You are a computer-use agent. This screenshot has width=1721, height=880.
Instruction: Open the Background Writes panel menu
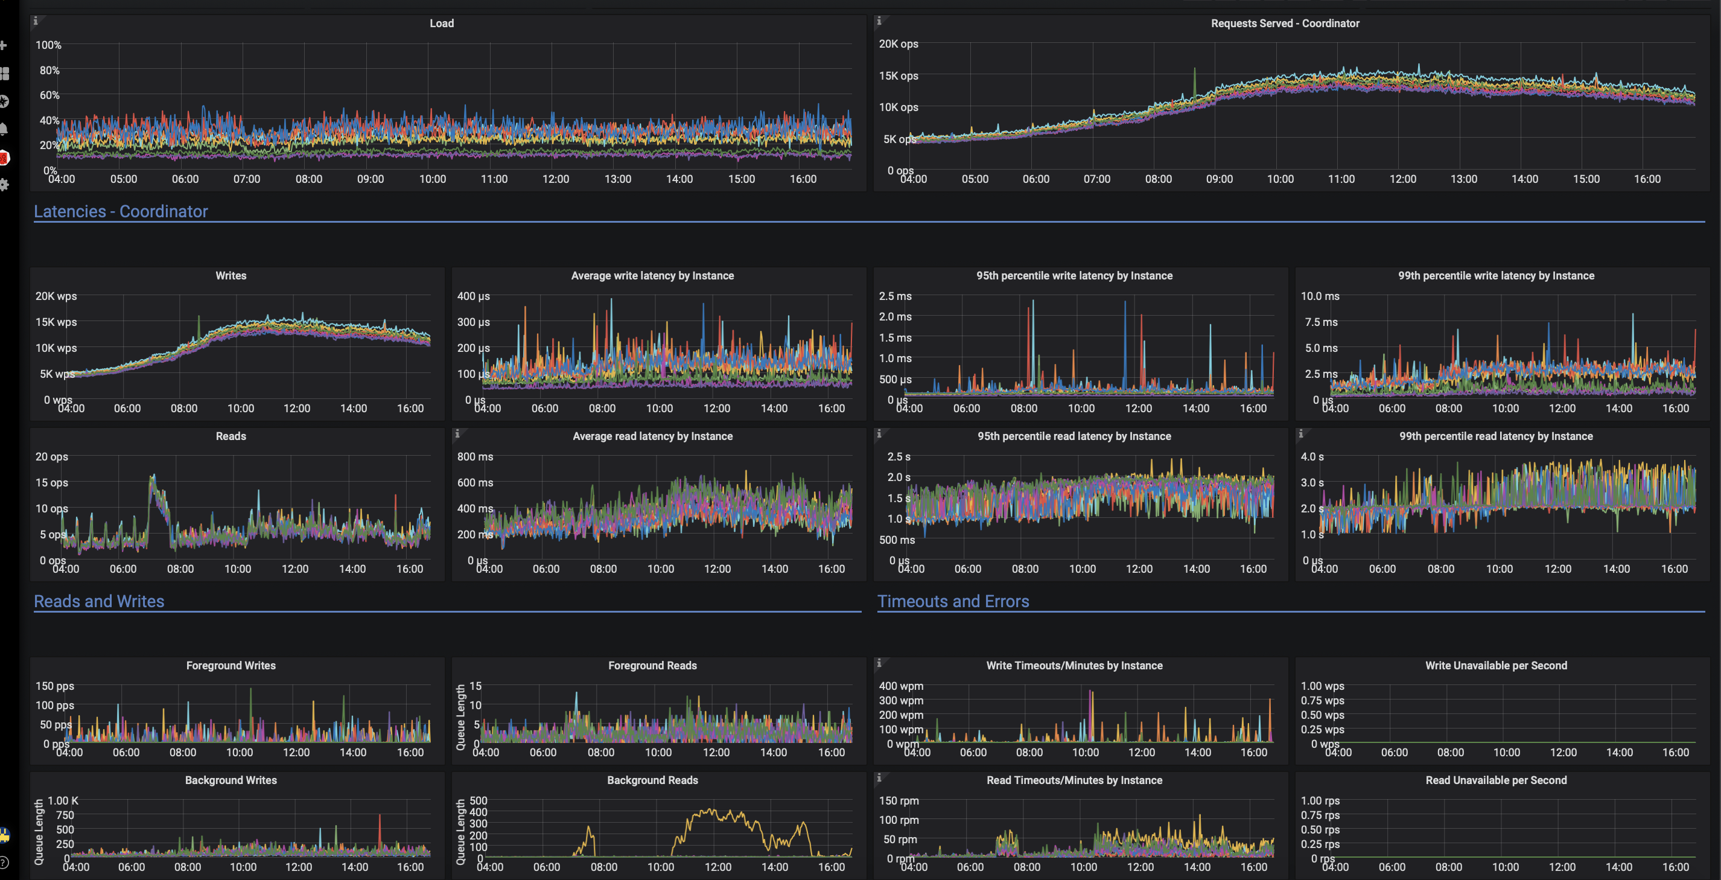pyautogui.click(x=231, y=780)
